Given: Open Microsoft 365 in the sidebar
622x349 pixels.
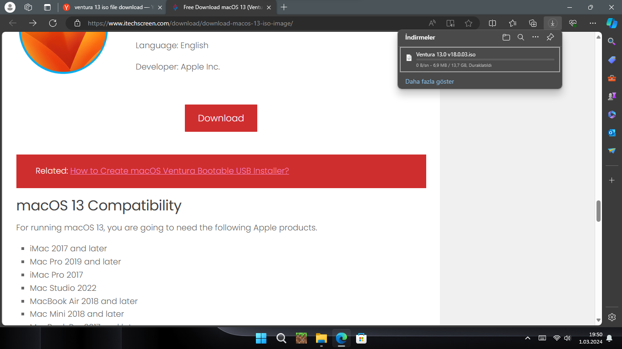Looking at the screenshot, I should point(612,115).
